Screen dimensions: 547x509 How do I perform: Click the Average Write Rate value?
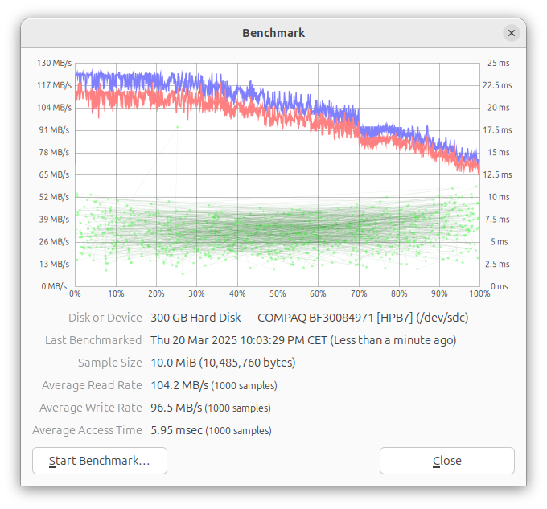211,408
